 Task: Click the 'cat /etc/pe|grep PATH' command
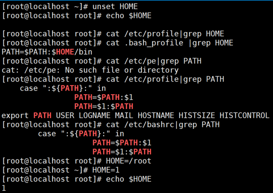[154, 61]
